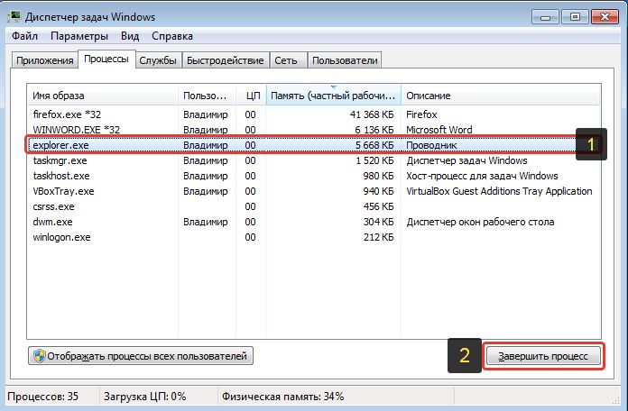Click Диспетчер окон рабочего стола description
This screenshot has height=411, width=628.
[x=480, y=222]
